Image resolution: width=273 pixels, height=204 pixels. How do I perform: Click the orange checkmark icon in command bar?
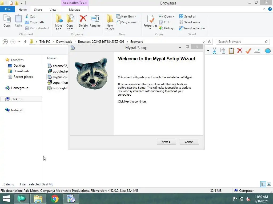click(x=248, y=51)
